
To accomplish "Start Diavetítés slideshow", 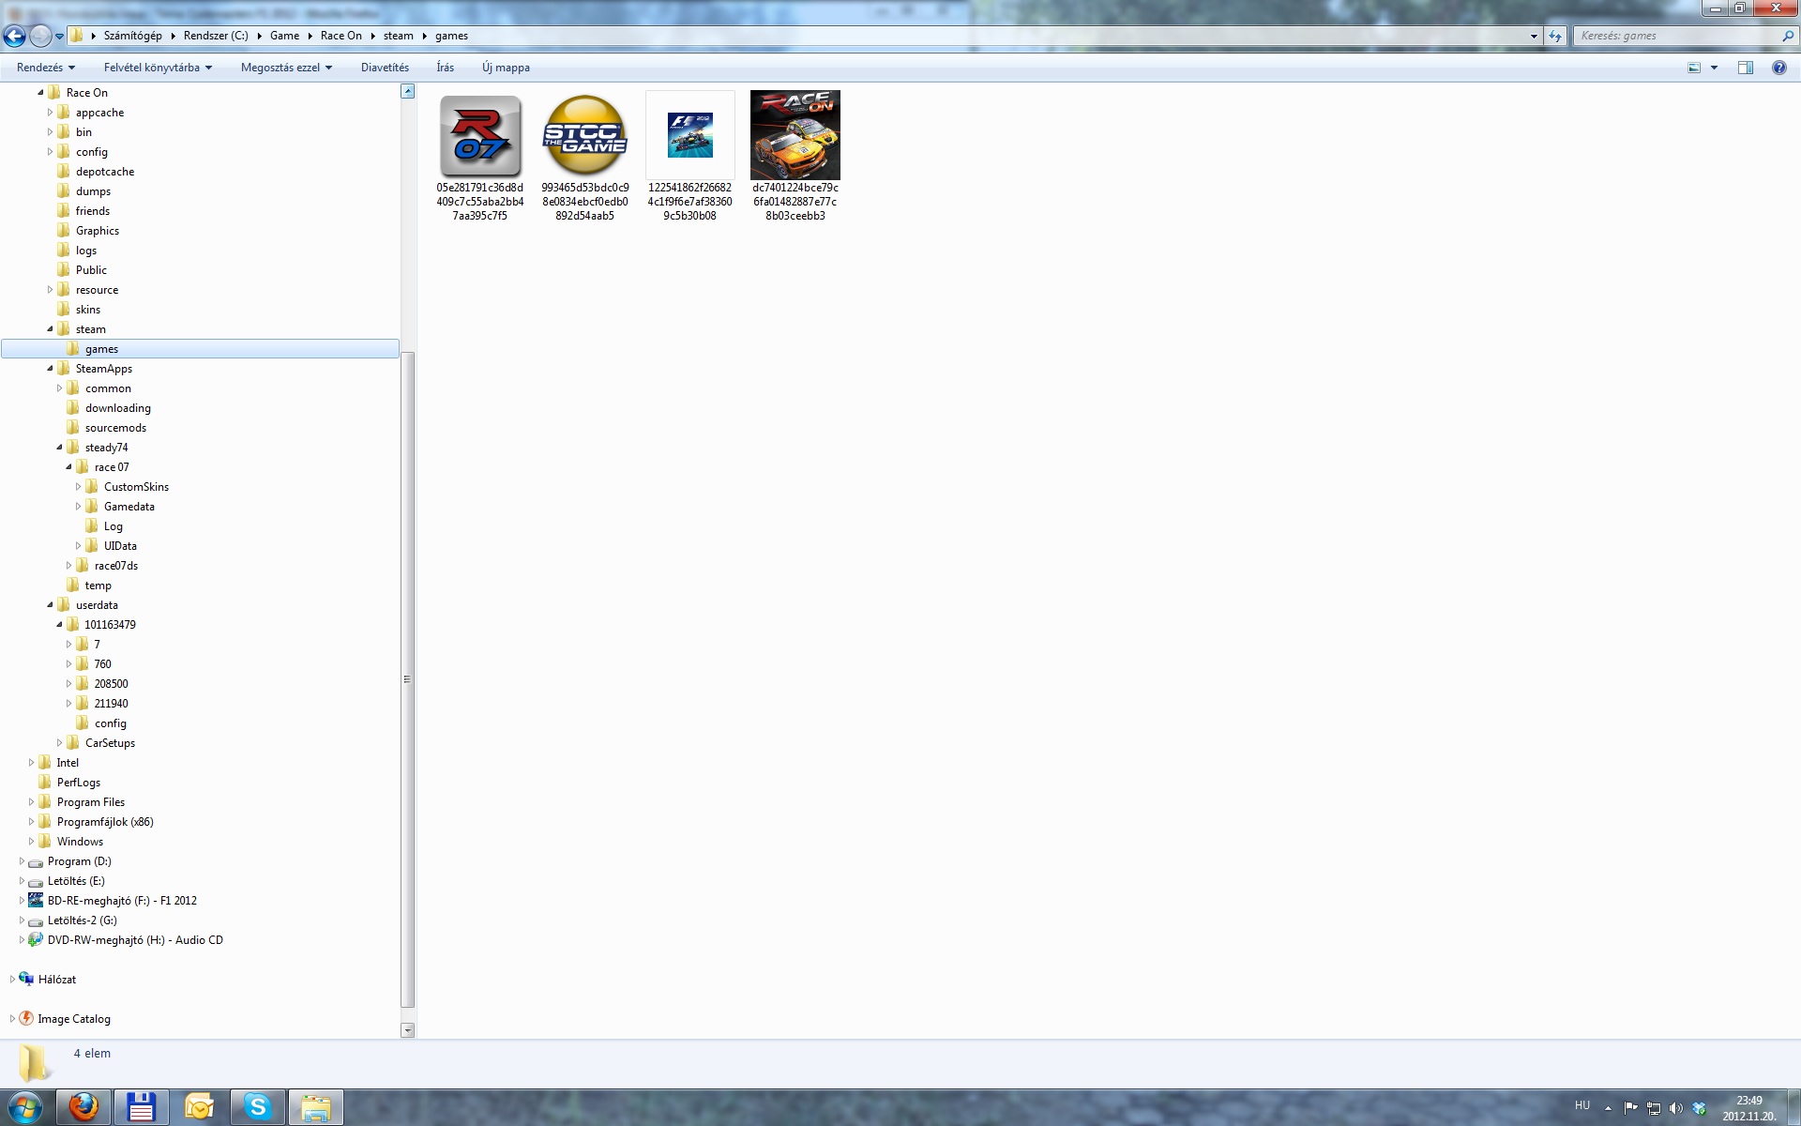I will point(385,68).
